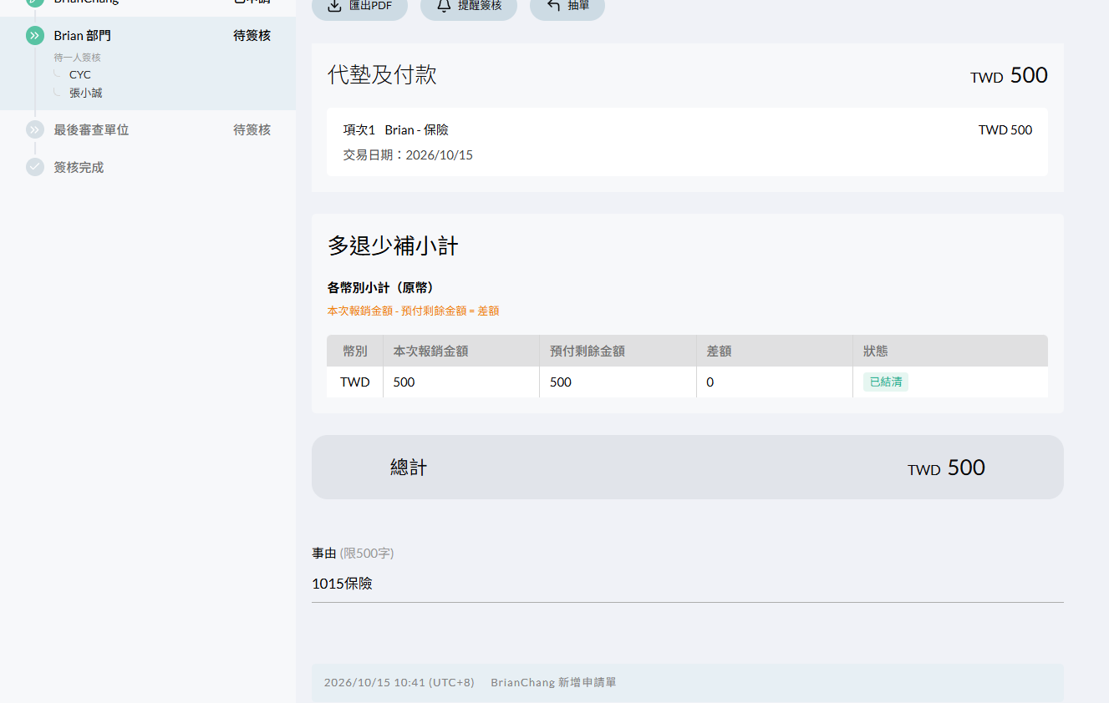Click the 幣別 column header
The width and height of the screenshot is (1109, 703).
354,351
